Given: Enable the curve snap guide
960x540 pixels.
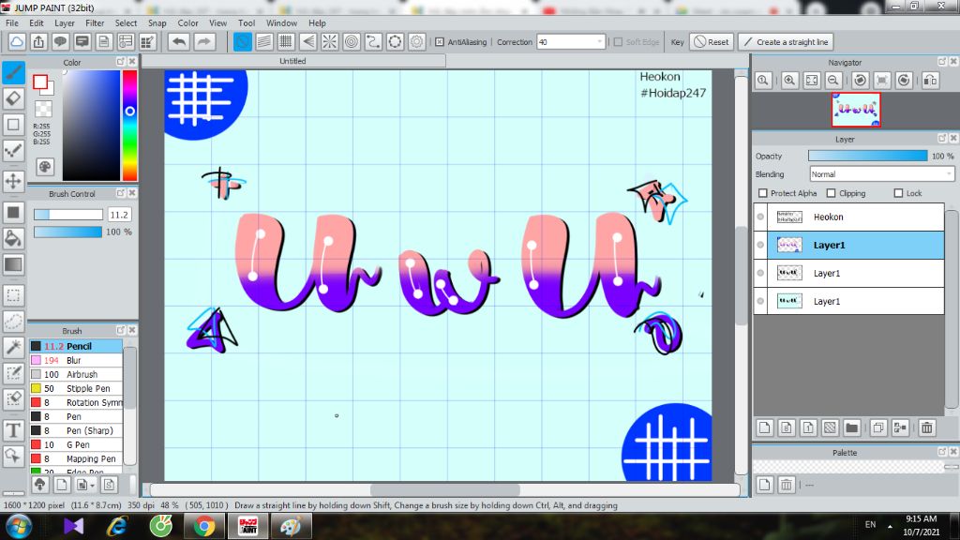Looking at the screenshot, I should (373, 41).
